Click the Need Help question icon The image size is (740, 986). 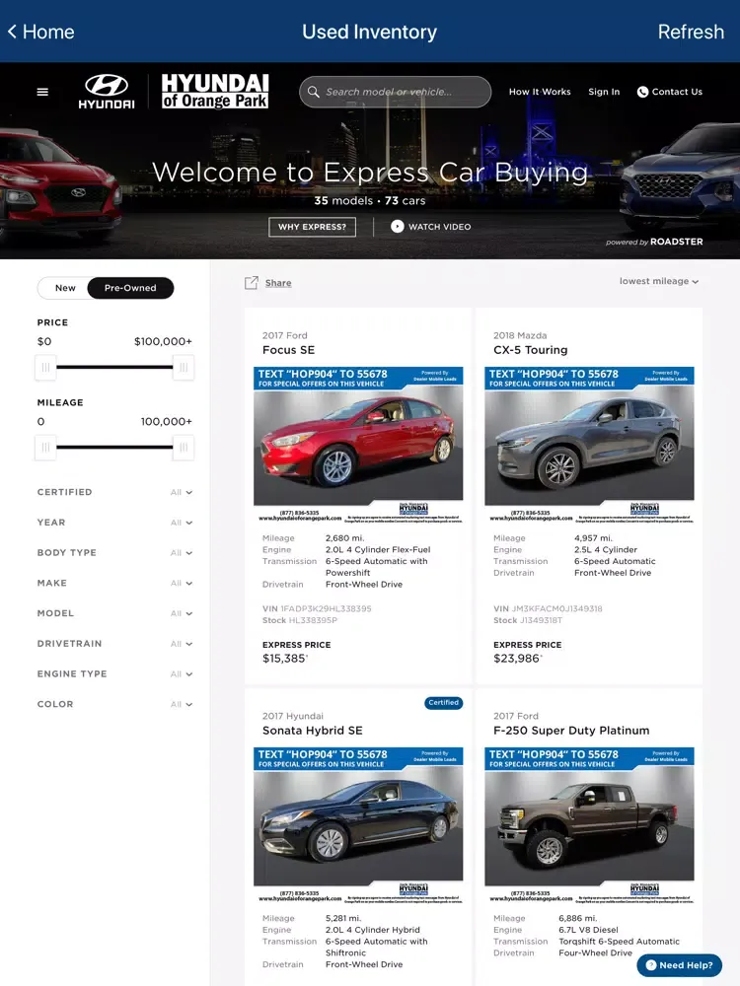click(651, 965)
